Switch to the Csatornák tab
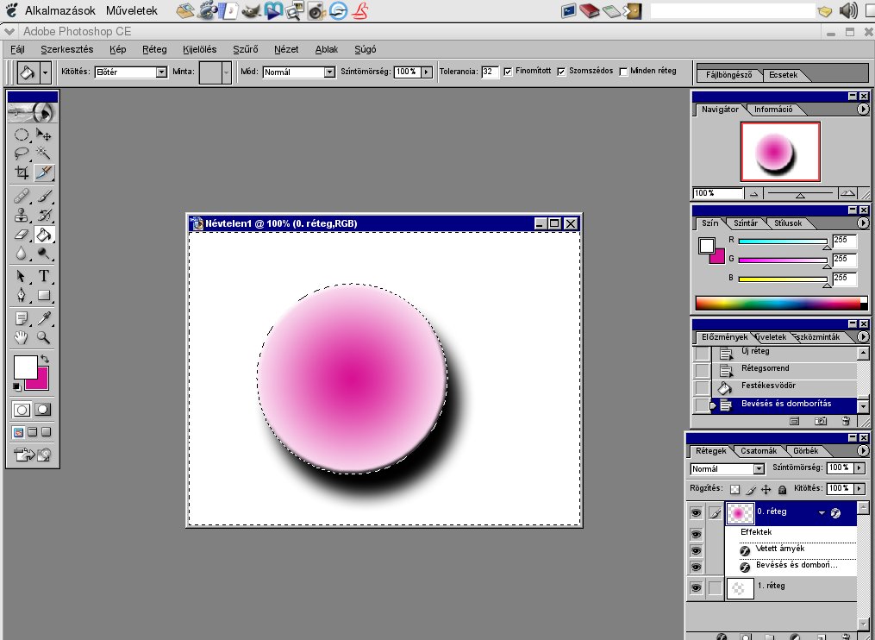The height and width of the screenshot is (640, 875). (x=759, y=451)
